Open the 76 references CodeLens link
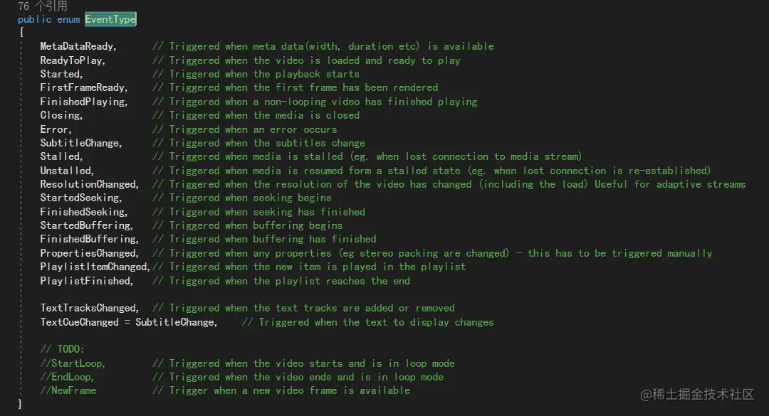 point(42,6)
